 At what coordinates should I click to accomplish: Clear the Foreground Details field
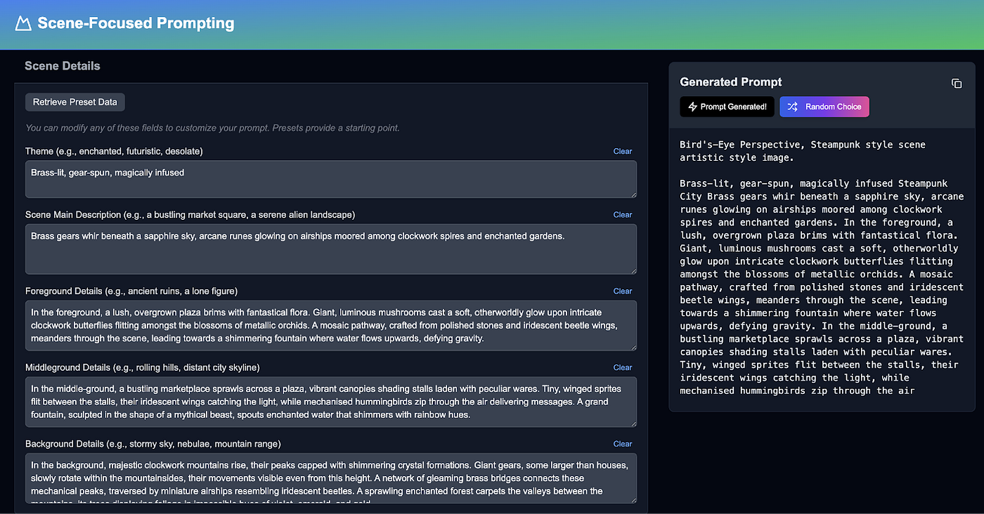click(623, 291)
